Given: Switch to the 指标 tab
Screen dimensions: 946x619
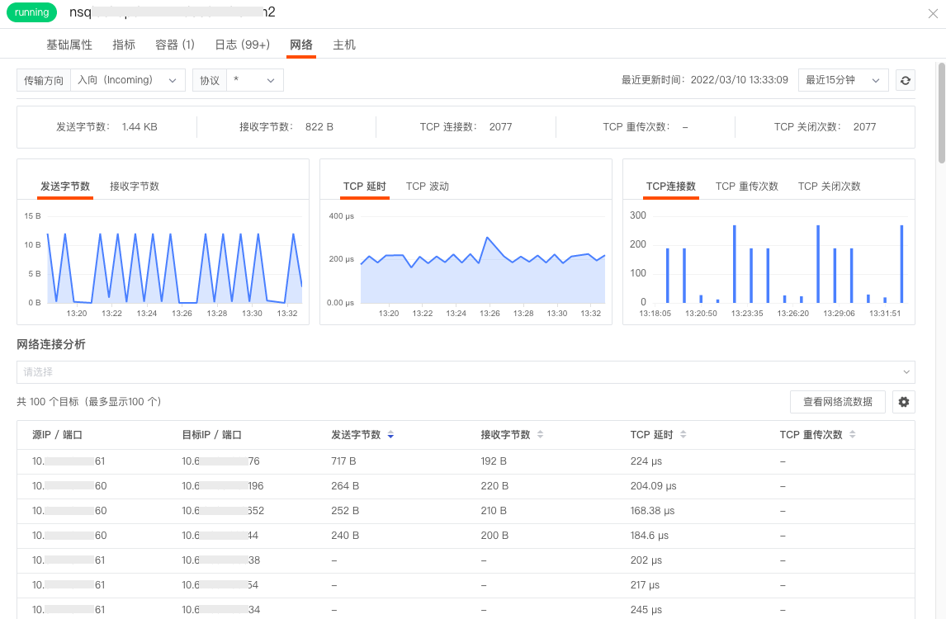Looking at the screenshot, I should click(124, 45).
